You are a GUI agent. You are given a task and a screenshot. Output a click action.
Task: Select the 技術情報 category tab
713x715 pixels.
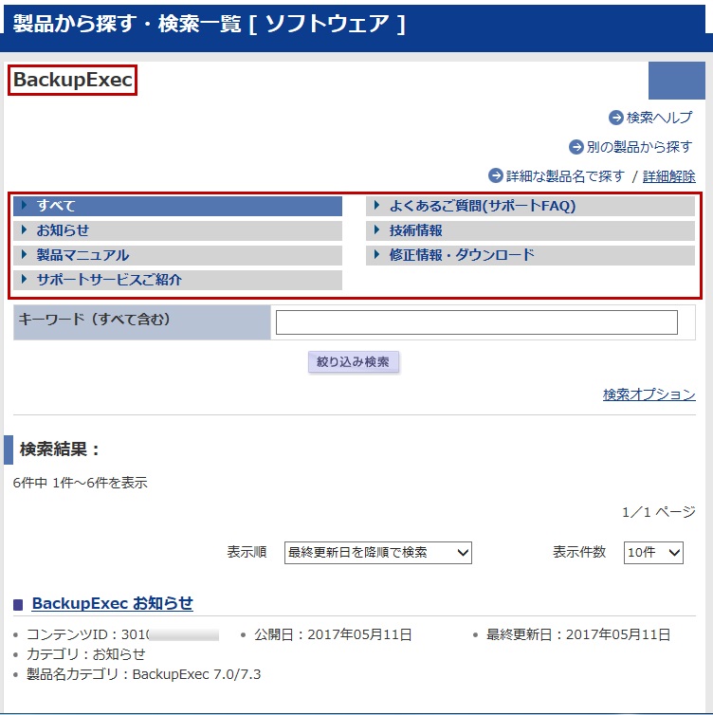pos(530,230)
